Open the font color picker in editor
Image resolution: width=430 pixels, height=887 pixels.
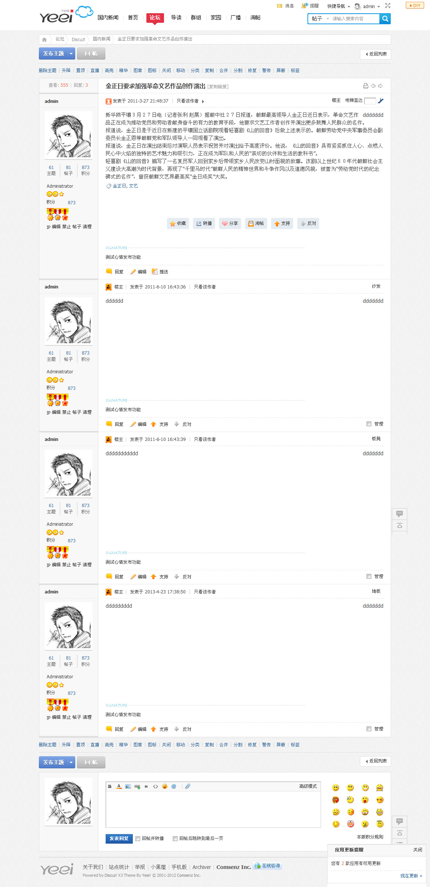pyautogui.click(x=119, y=786)
